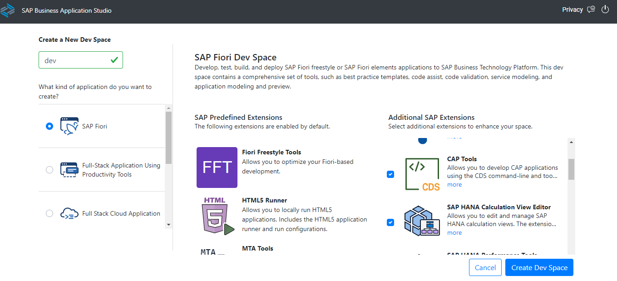Click the Fiori Freestyle Tools FFT icon

(x=217, y=167)
